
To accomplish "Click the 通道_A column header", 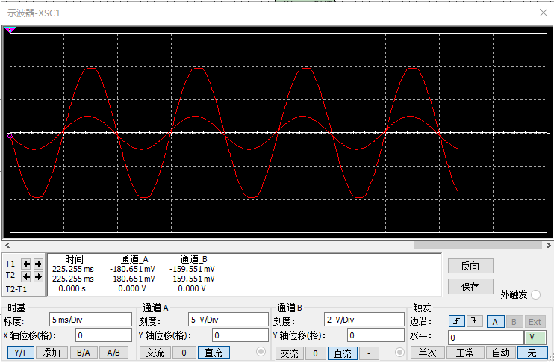I will 134,259.
